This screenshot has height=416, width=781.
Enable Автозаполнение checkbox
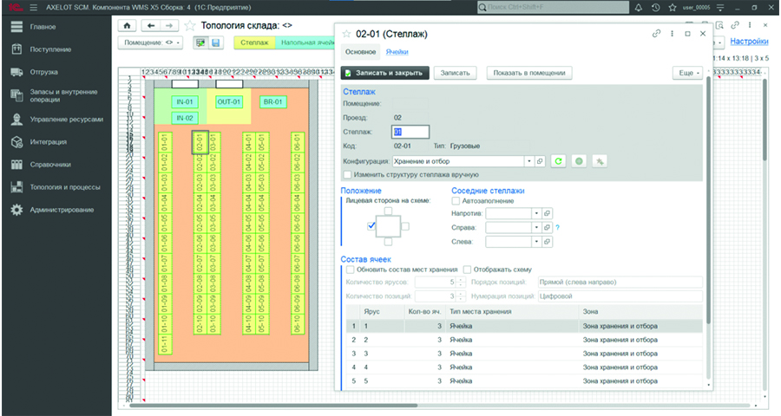[x=456, y=201]
